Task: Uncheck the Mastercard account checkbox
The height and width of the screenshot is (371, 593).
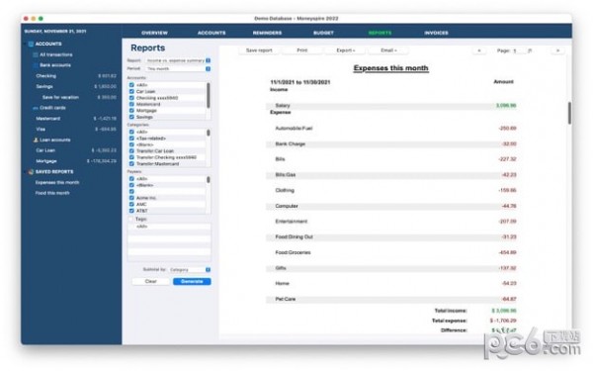Action: tap(131, 104)
